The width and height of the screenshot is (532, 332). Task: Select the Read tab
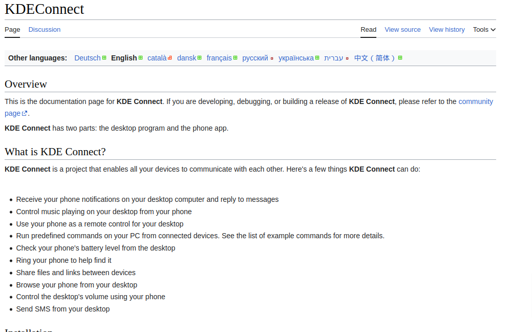coord(369,30)
